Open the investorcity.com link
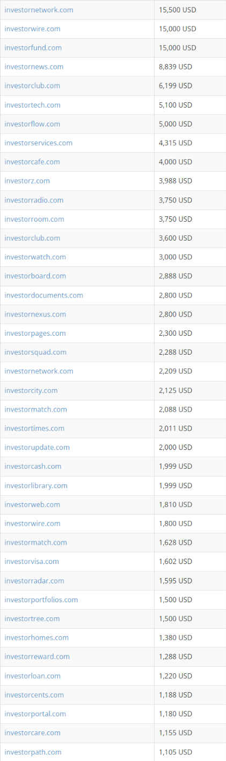The width and height of the screenshot is (226, 761). (x=31, y=391)
